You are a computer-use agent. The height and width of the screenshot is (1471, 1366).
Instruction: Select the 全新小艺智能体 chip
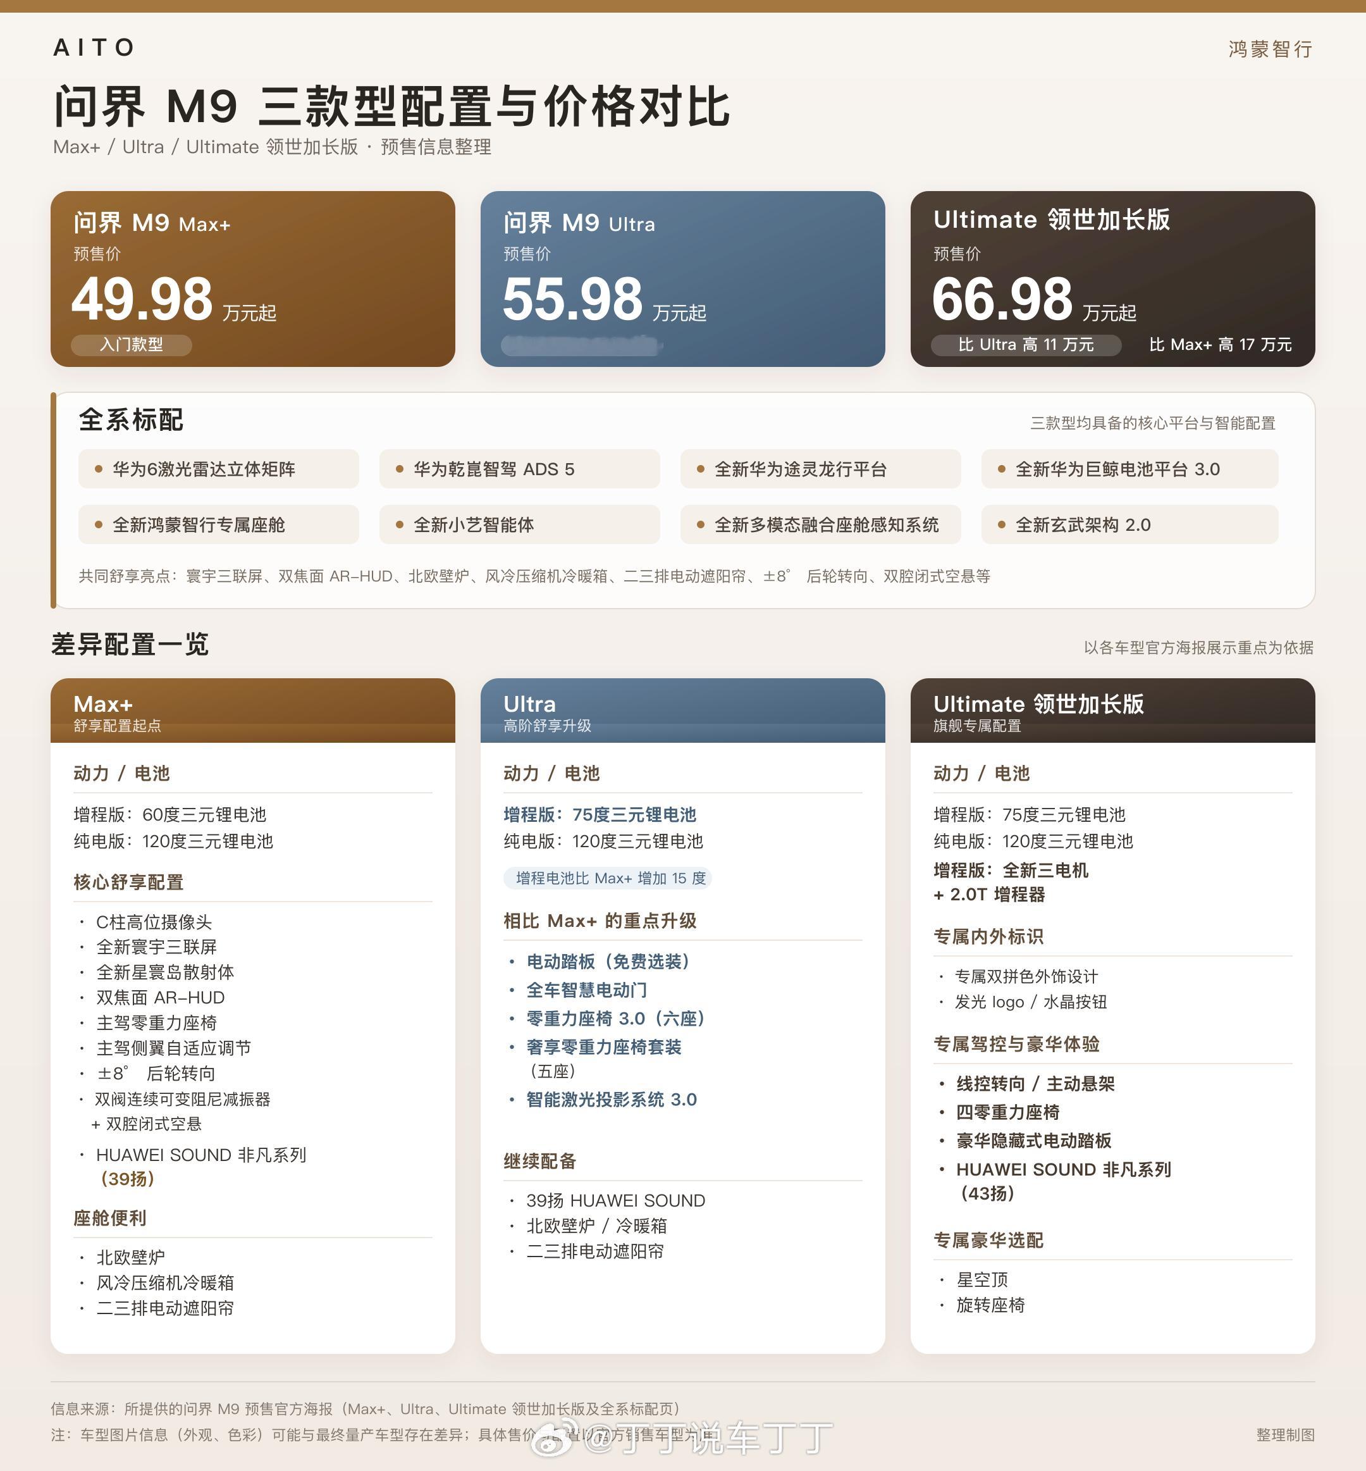(x=520, y=525)
